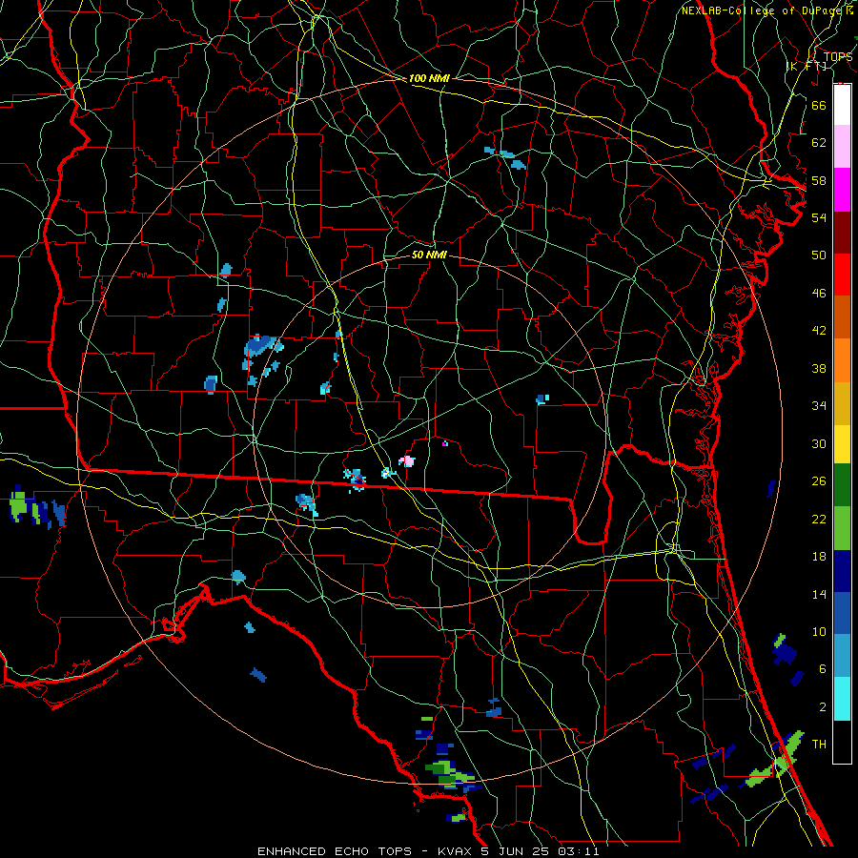
Task: Click the '66' legend value
Action: [x=819, y=105]
